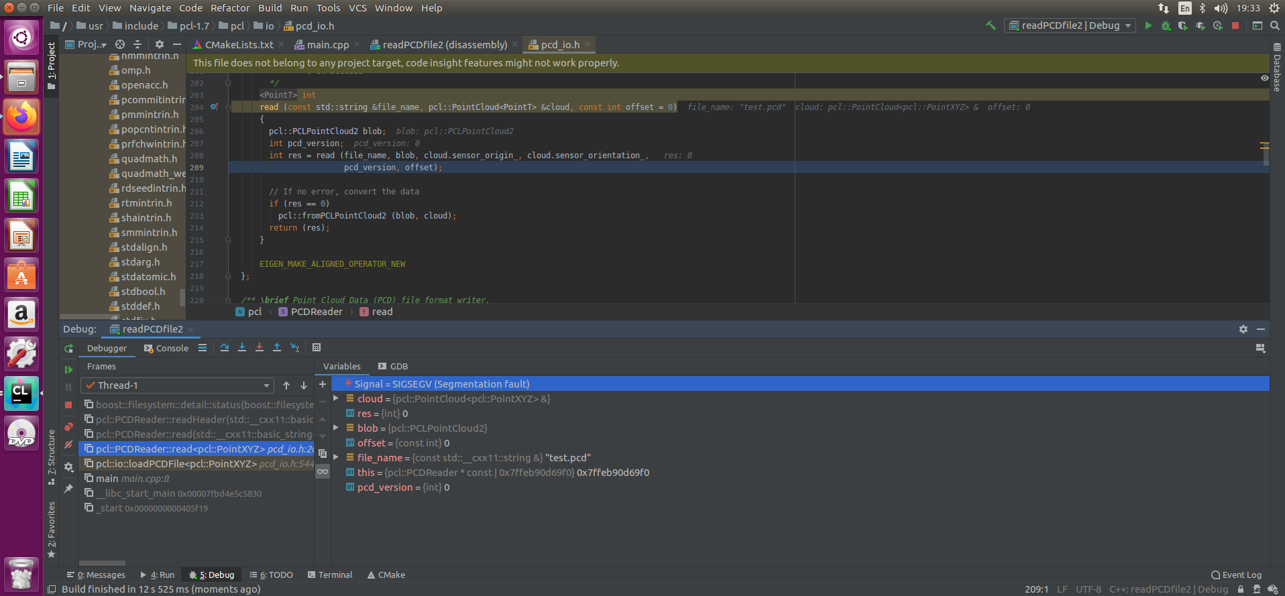
Task: Select previous frame up arrow
Action: tap(286, 385)
